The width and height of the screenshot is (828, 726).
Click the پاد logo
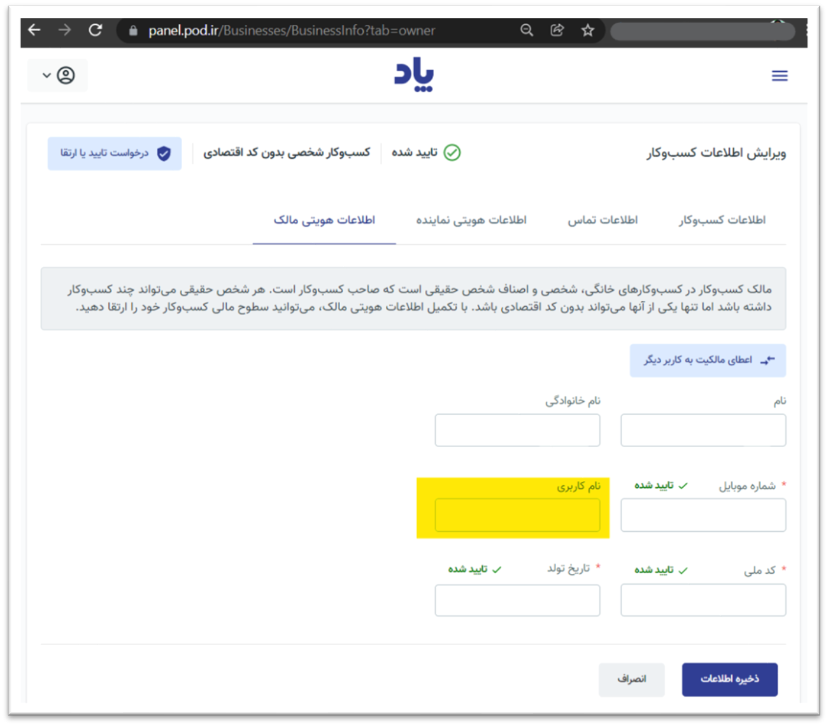[x=414, y=75]
